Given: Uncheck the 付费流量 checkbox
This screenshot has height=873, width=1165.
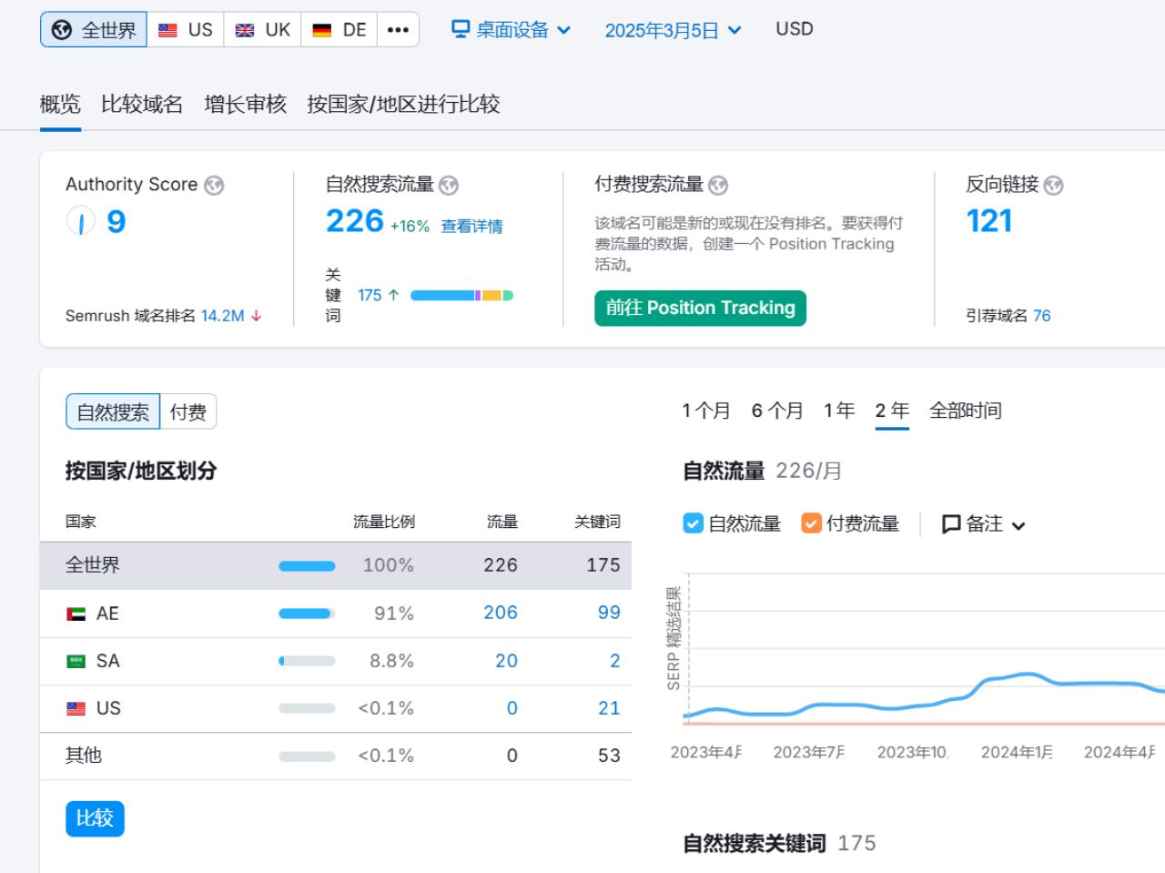Looking at the screenshot, I should tap(811, 523).
